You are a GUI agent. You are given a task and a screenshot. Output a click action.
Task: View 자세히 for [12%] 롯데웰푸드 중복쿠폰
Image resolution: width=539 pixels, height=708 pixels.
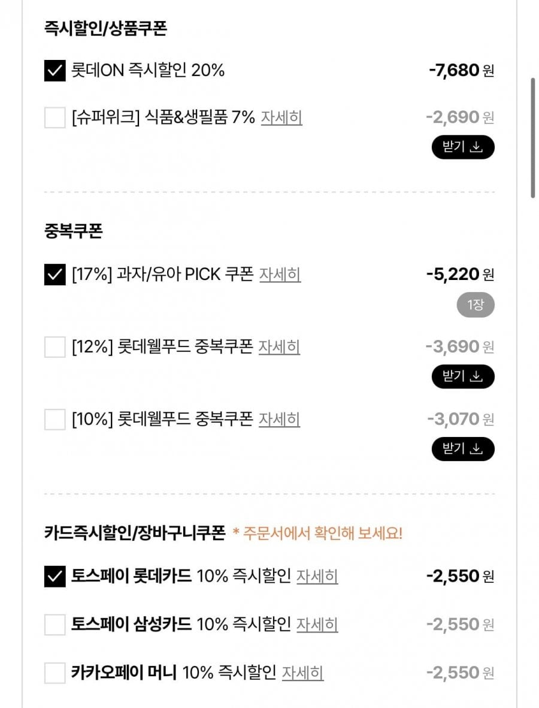[279, 347]
